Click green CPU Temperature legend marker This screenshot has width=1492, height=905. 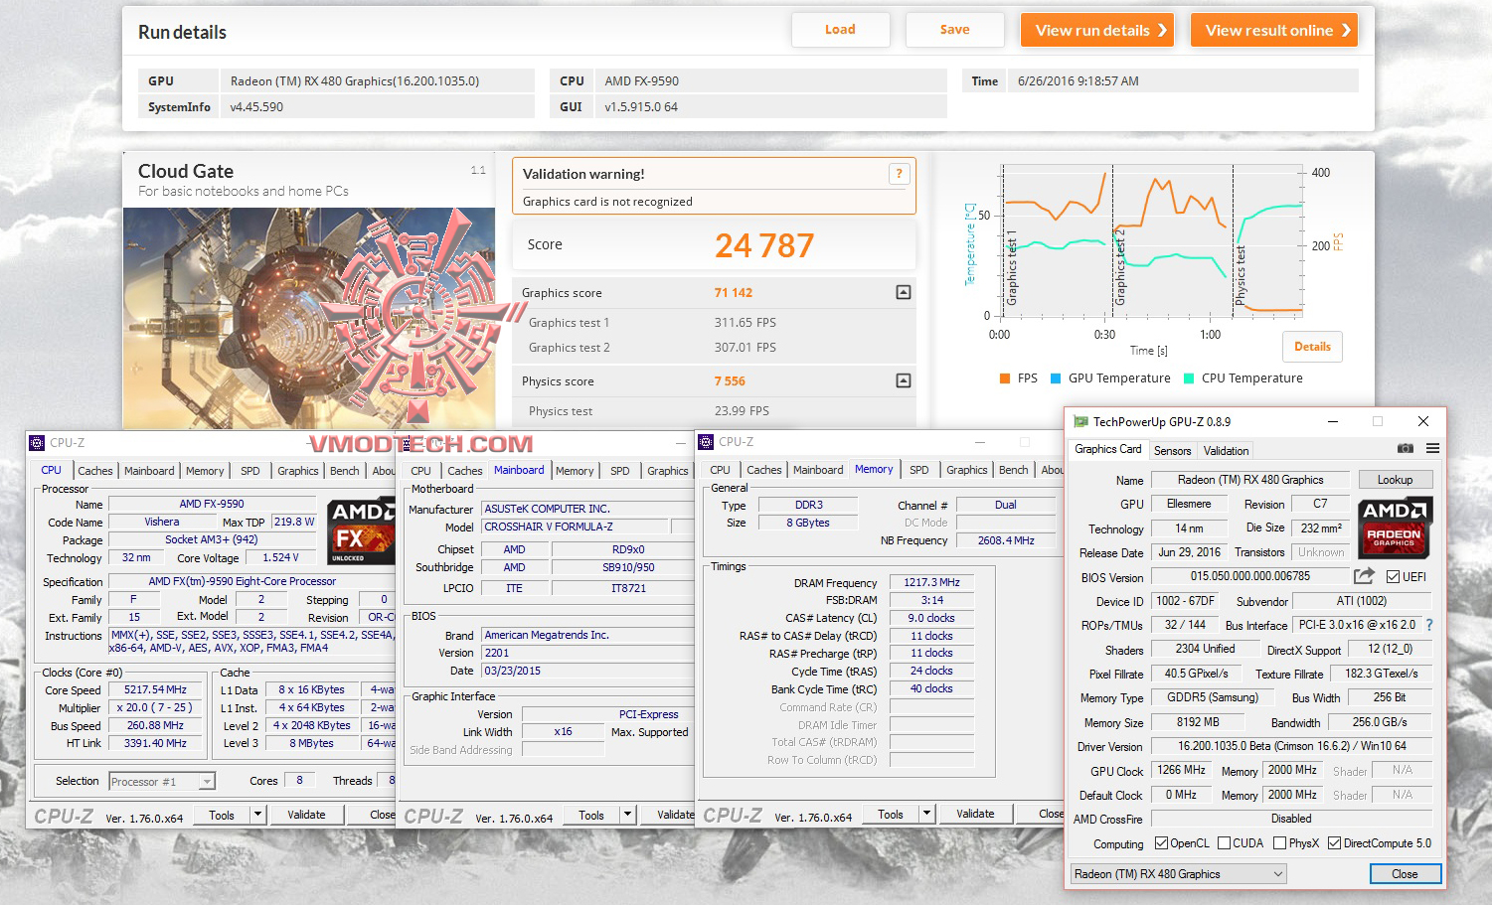pyautogui.click(x=1189, y=378)
